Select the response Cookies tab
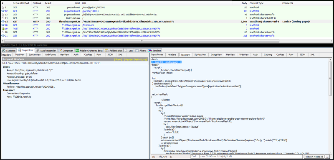The height and width of the screenshot is (160, 334). point(280,55)
